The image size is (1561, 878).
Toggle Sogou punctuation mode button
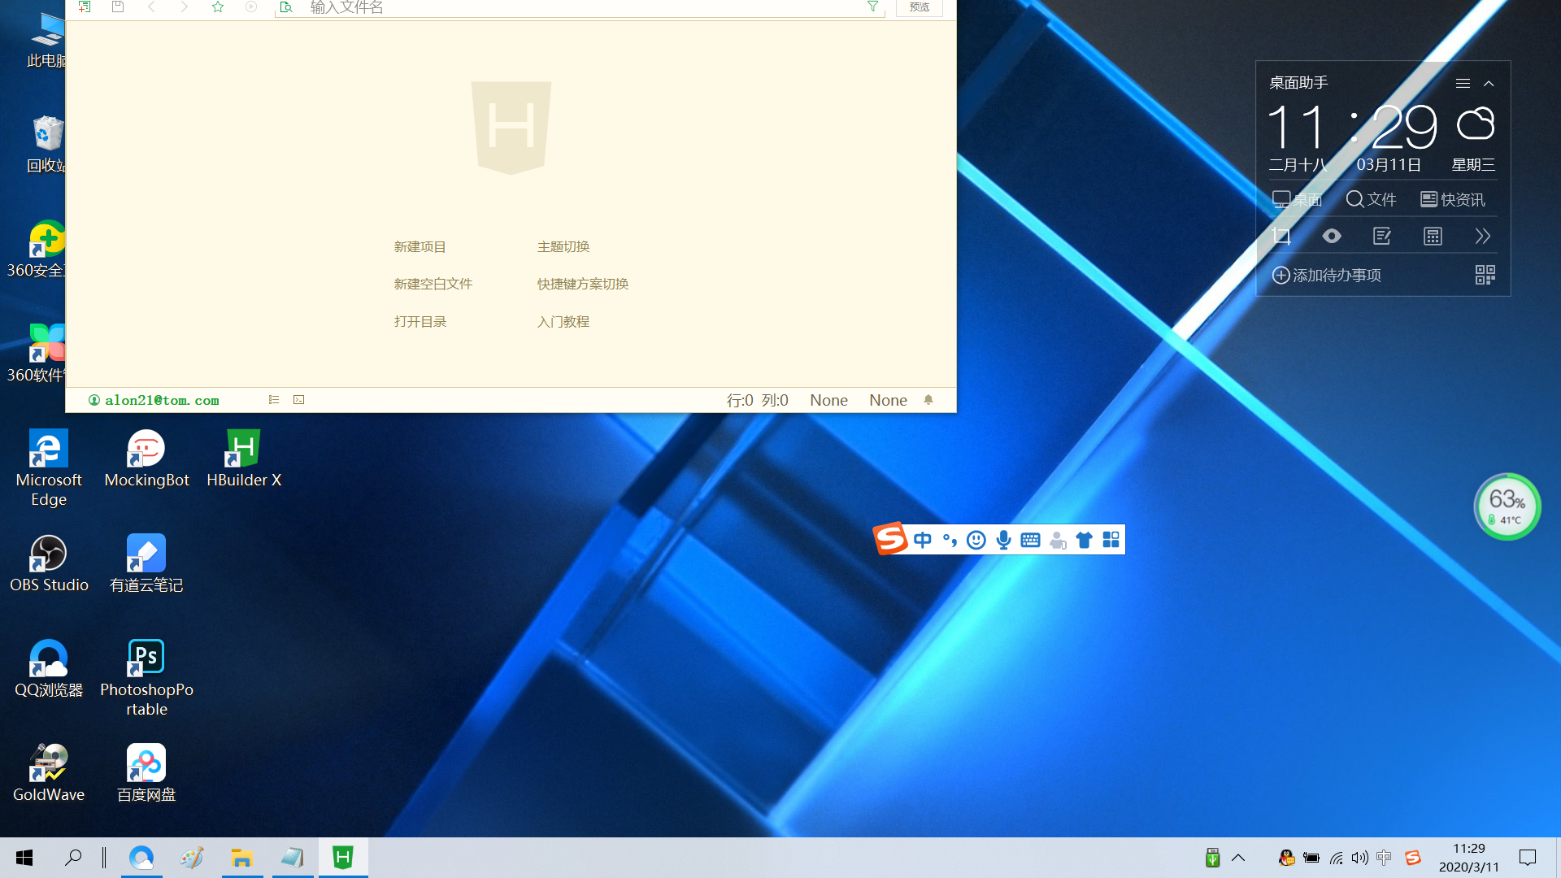(x=950, y=540)
